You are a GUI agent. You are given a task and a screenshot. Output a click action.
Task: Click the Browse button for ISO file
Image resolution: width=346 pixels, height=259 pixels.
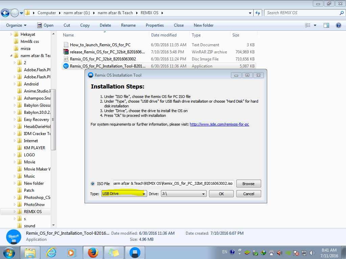point(249,184)
